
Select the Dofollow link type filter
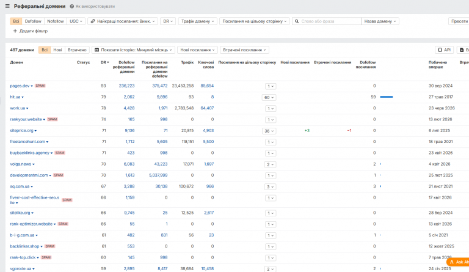coord(33,21)
